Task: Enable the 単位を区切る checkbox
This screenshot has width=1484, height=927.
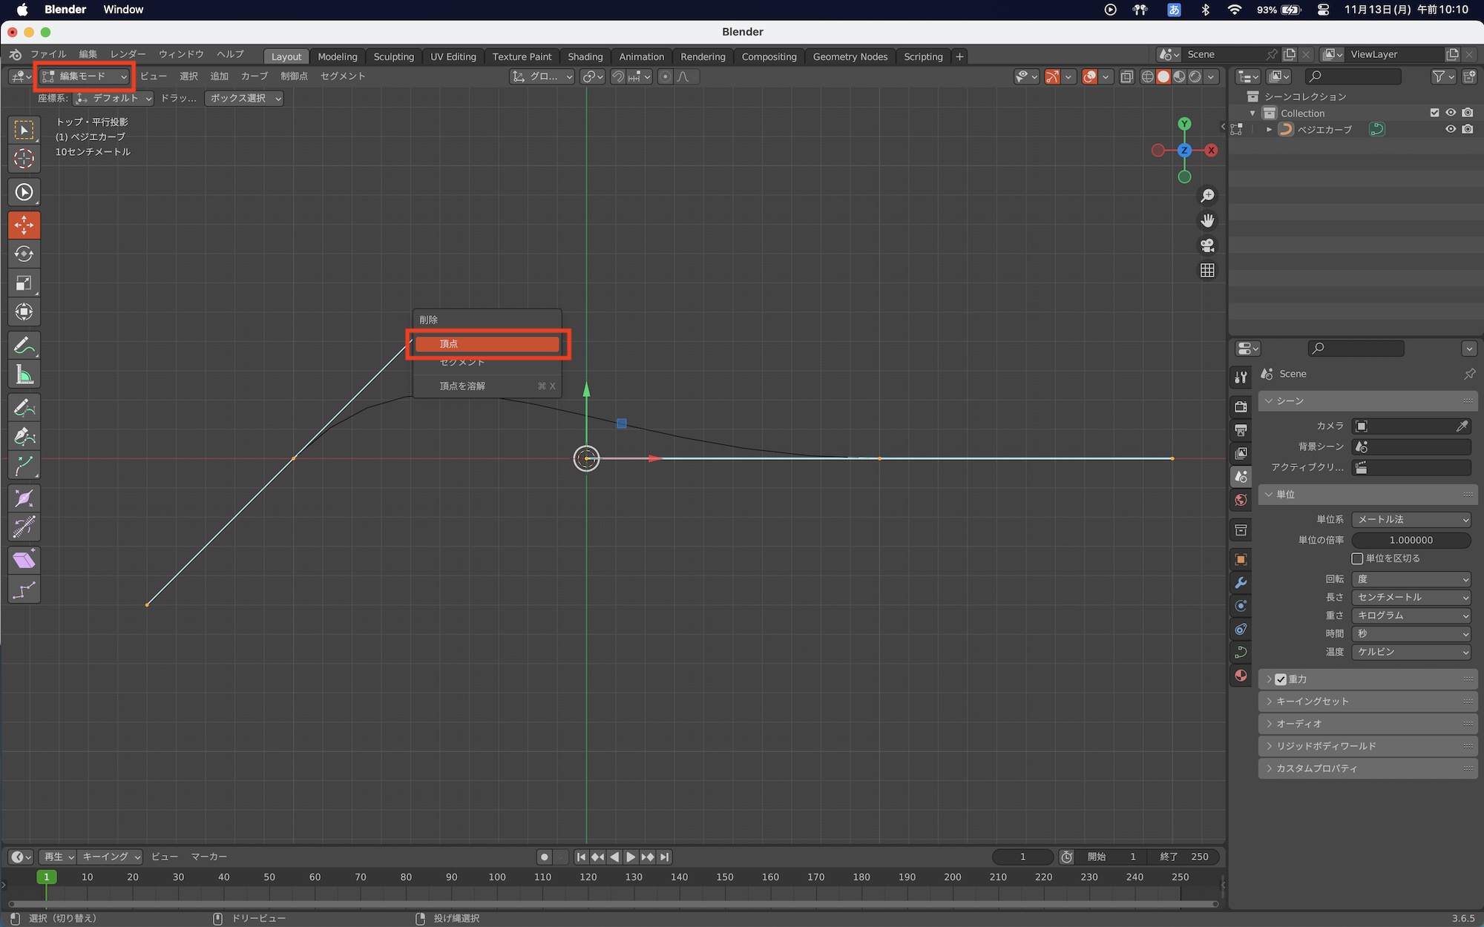Action: point(1357,558)
